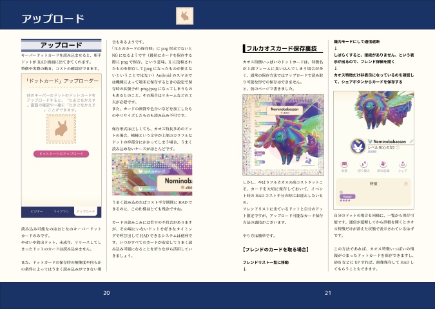Switch to the ビジター tab

[x=37, y=211]
